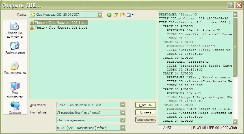Create a new folder
Viewport: 244px width, 134px height.
pyautogui.click(x=122, y=15)
